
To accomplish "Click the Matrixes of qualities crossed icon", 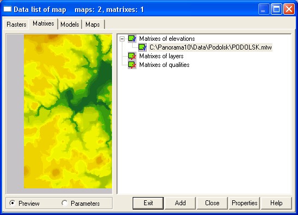I will (x=132, y=65).
